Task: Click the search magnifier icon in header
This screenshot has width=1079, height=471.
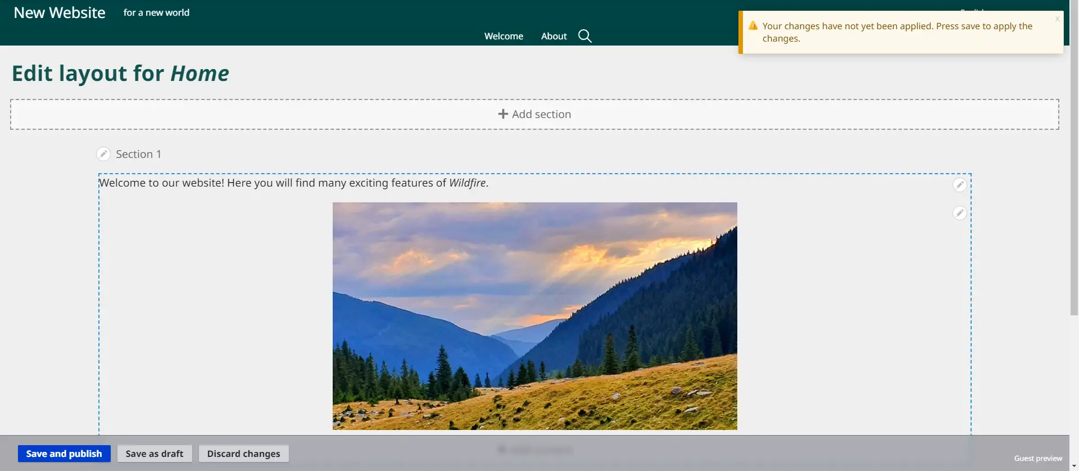Action: point(584,36)
